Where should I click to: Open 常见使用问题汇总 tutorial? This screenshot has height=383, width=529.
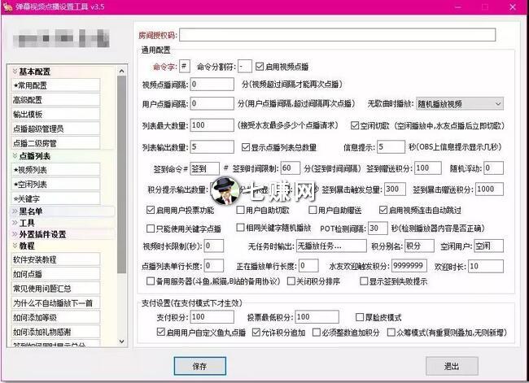tap(55, 289)
